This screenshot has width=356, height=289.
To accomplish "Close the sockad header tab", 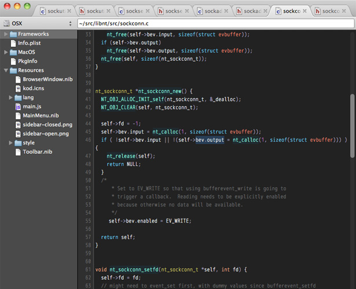I will coord(266,11).
